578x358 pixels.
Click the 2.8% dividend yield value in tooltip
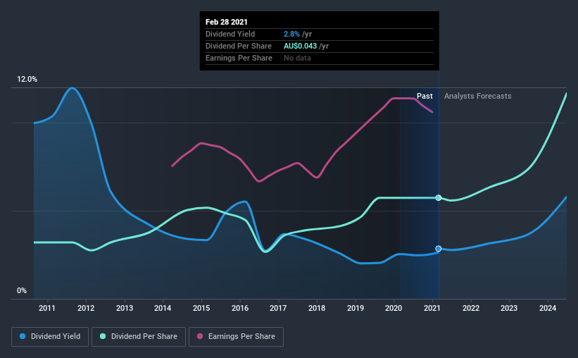click(x=291, y=34)
